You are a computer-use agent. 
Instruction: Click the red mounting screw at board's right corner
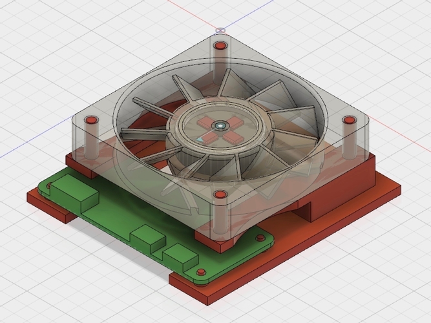click(260, 238)
